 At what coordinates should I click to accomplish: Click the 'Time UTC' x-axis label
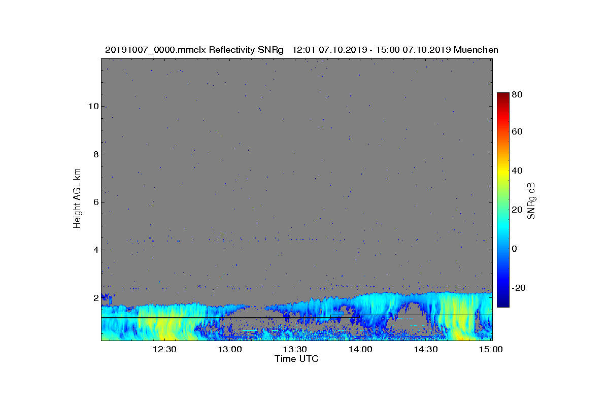tap(297, 359)
